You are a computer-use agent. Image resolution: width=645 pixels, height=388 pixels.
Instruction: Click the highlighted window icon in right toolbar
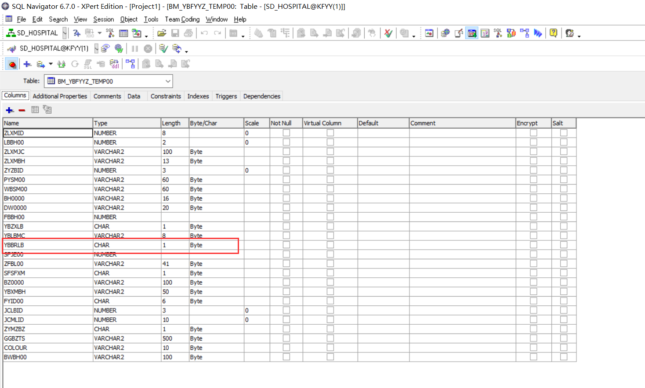(472, 33)
